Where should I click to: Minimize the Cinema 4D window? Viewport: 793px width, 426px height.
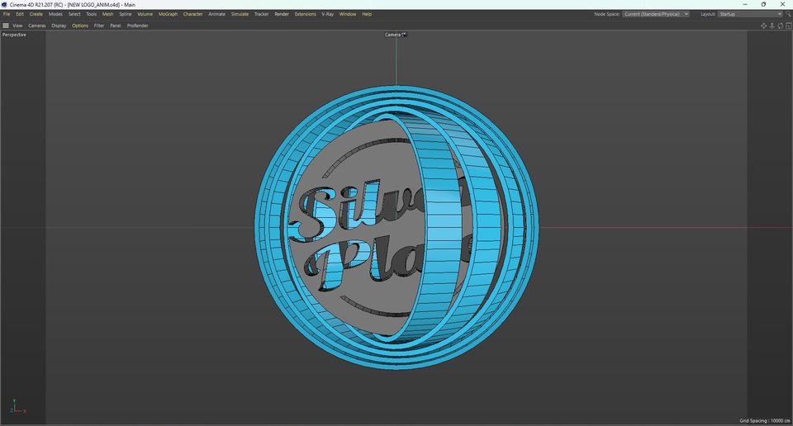click(x=745, y=4)
